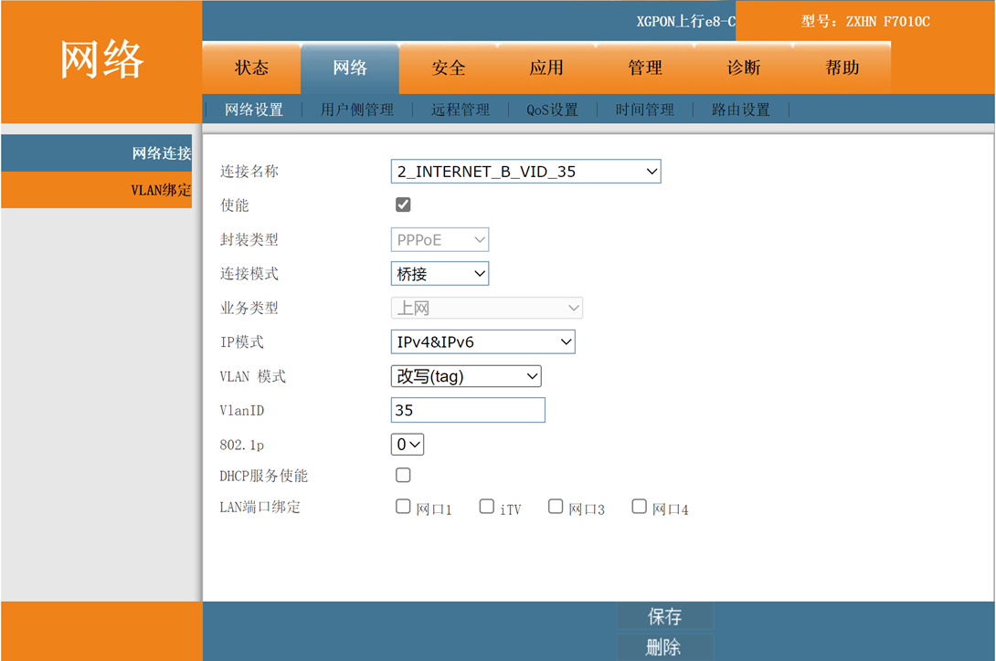Check the 网口1 LAN port binding
The image size is (996, 661).
point(403,507)
